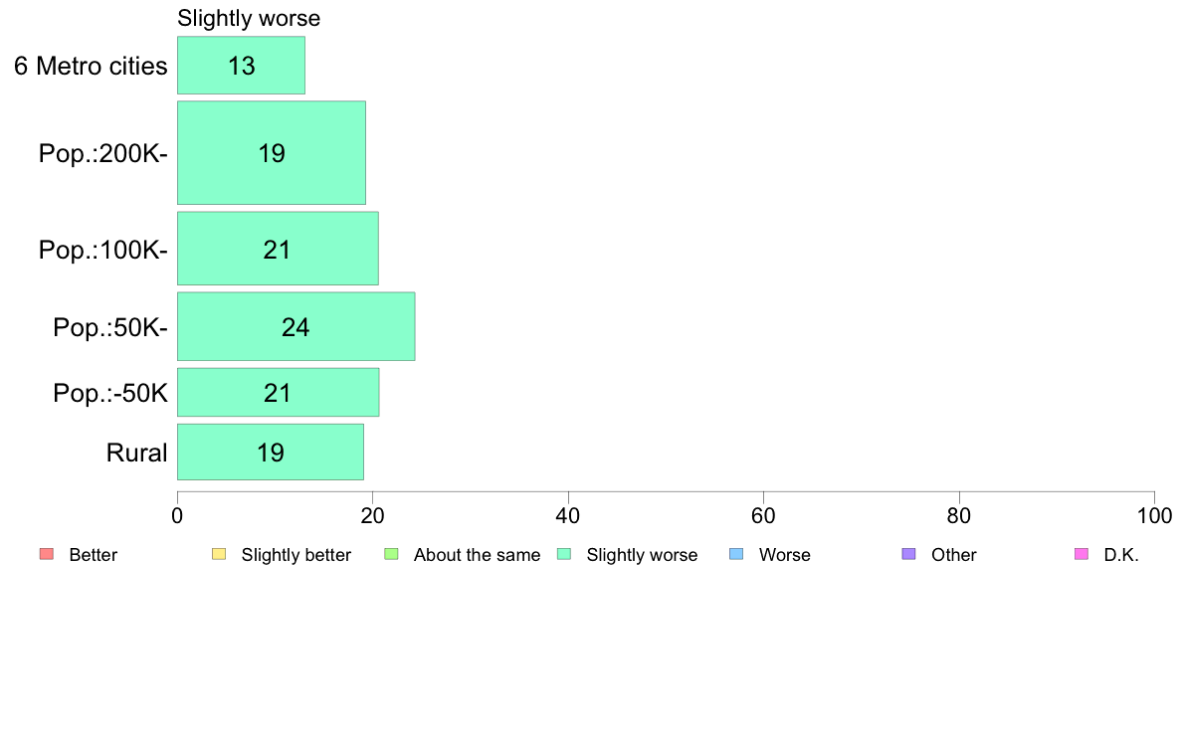1182x732 pixels.
Task: Click the Slightly worse chart title
Action: click(x=249, y=18)
